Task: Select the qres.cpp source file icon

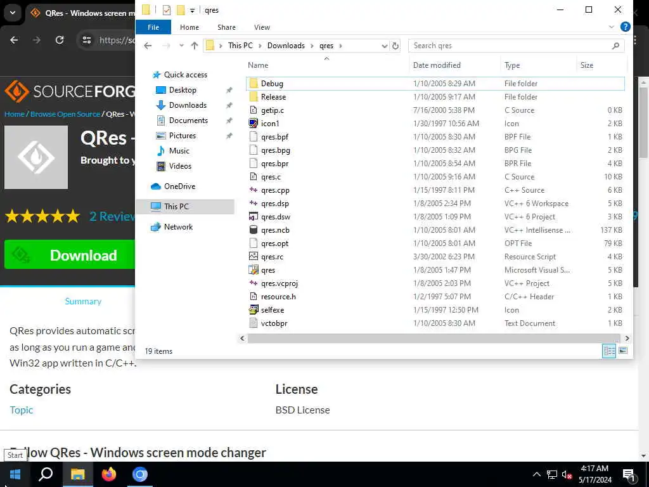Action: pyautogui.click(x=254, y=190)
